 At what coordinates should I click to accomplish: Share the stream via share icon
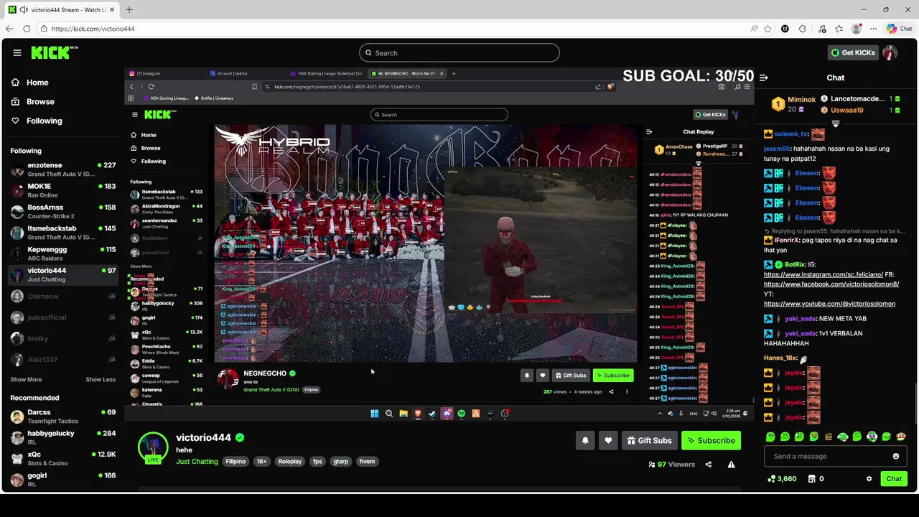(708, 465)
